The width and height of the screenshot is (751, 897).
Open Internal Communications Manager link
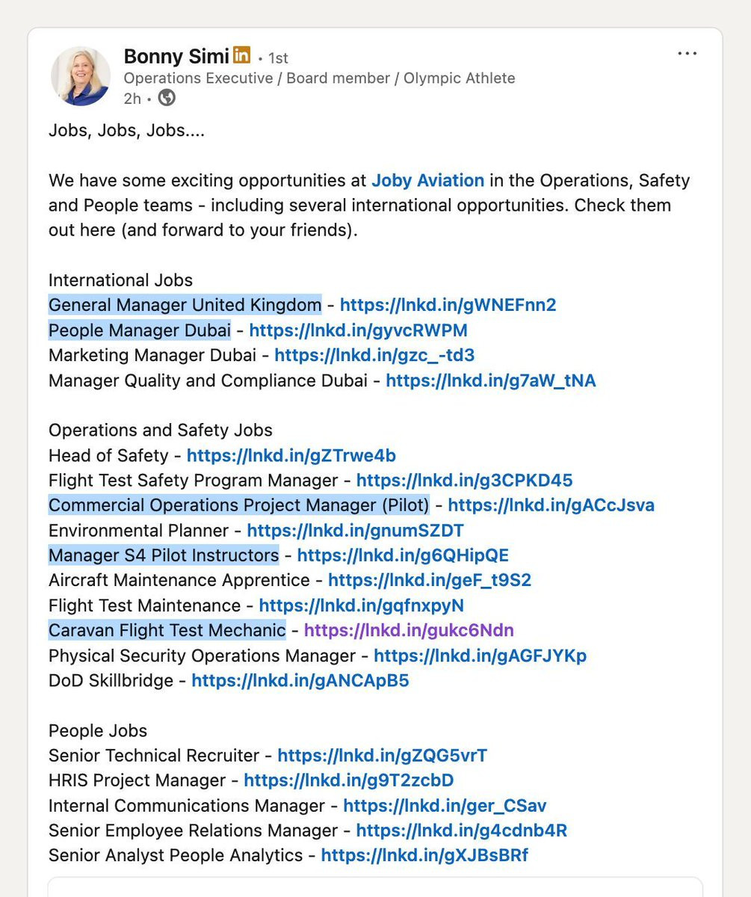(x=445, y=806)
